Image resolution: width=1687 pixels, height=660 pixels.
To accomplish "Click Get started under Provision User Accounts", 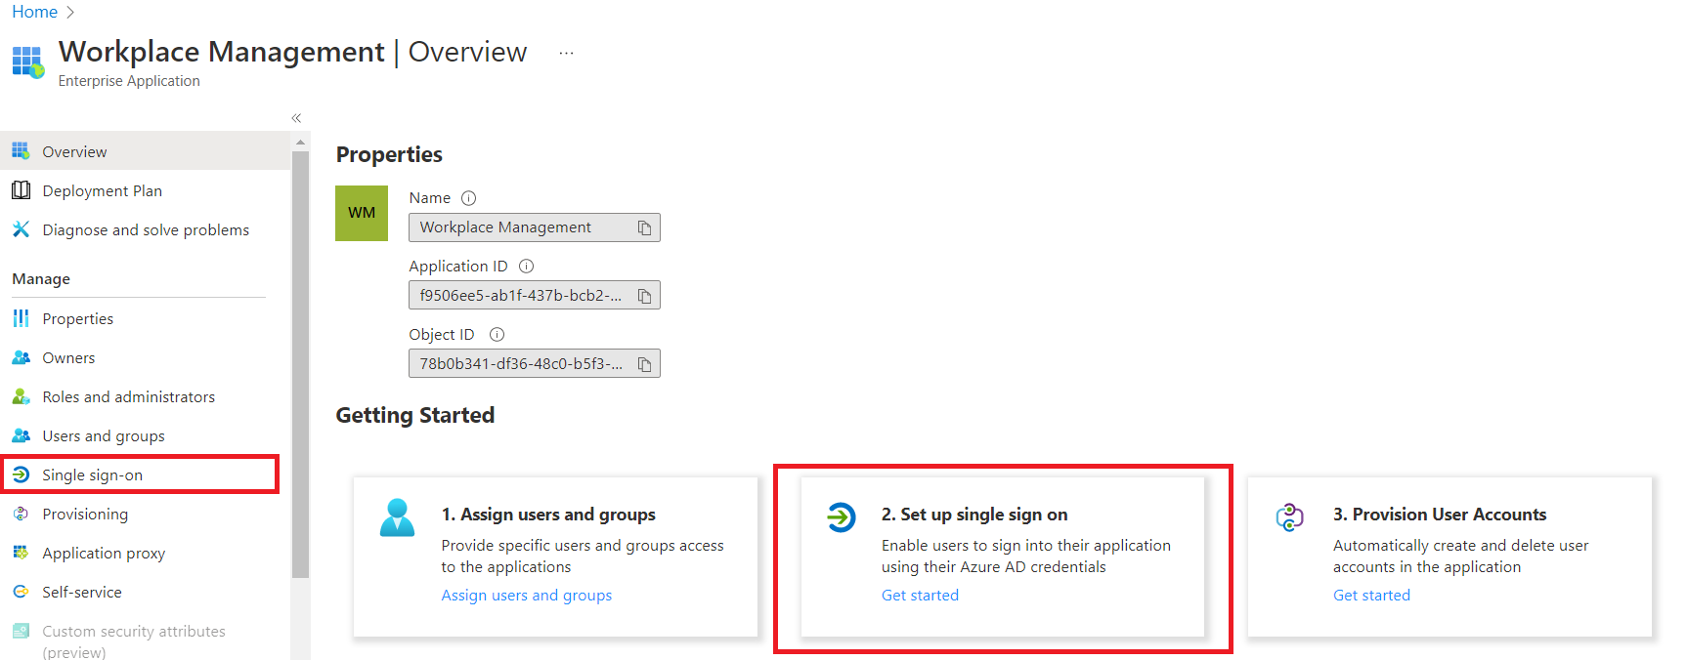I will click(1371, 596).
